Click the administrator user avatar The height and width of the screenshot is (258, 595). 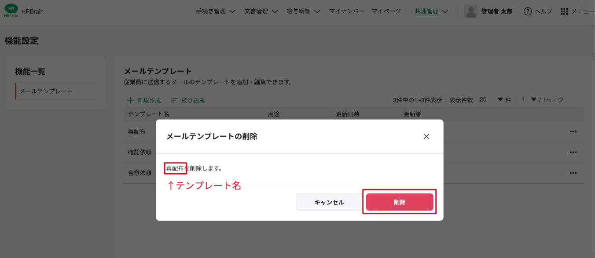471,11
